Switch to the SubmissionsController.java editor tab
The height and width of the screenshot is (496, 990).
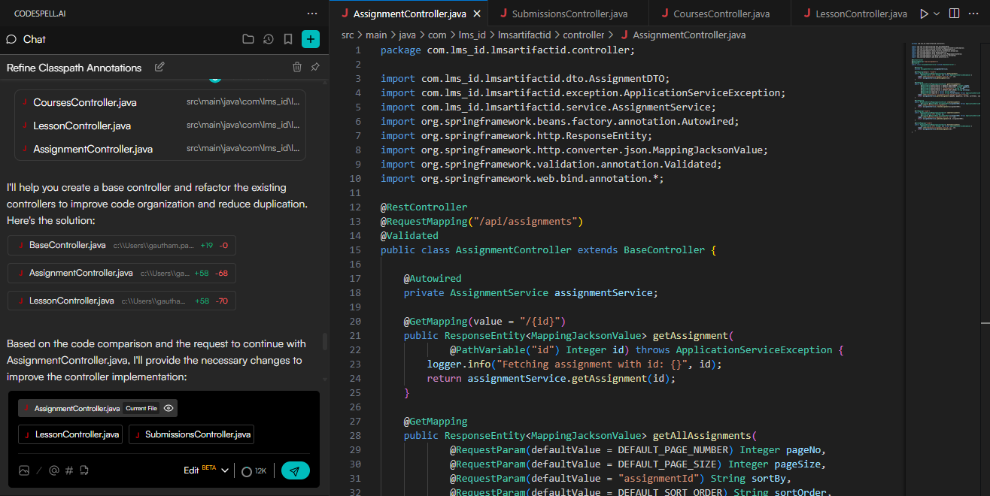569,14
